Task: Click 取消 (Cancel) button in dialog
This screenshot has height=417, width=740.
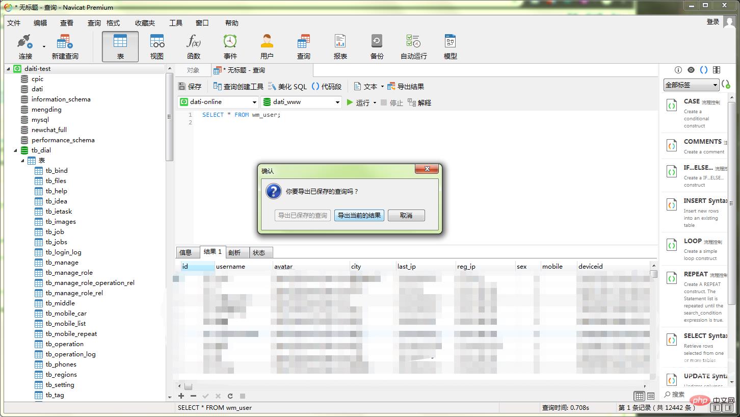Action: point(406,215)
